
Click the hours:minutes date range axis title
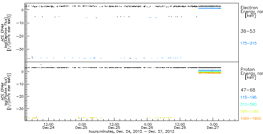131,132
